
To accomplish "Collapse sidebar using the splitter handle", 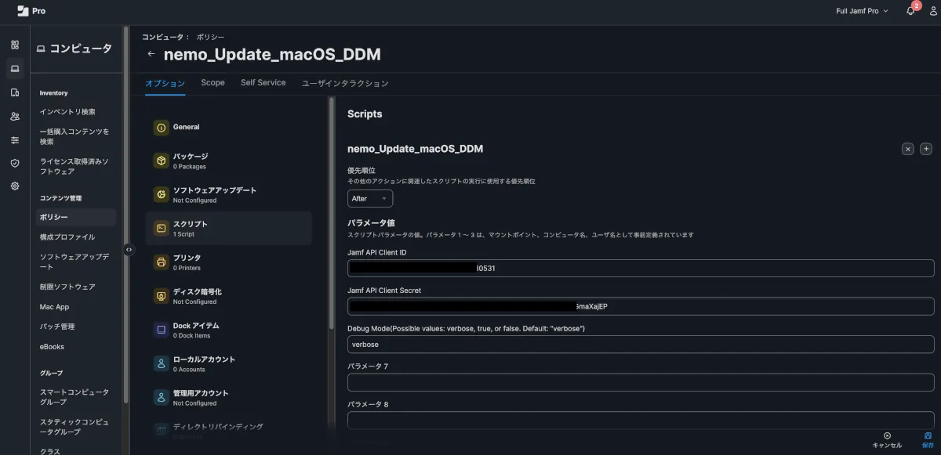I will (x=129, y=250).
